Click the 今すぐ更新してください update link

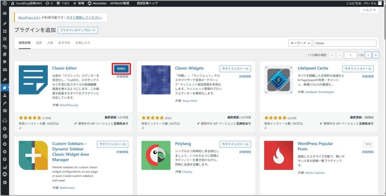84,18
